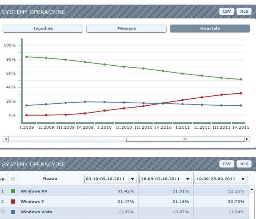256x219 pixels.
Task: Switch chart to Tygodnie view
Action: [x=43, y=28]
